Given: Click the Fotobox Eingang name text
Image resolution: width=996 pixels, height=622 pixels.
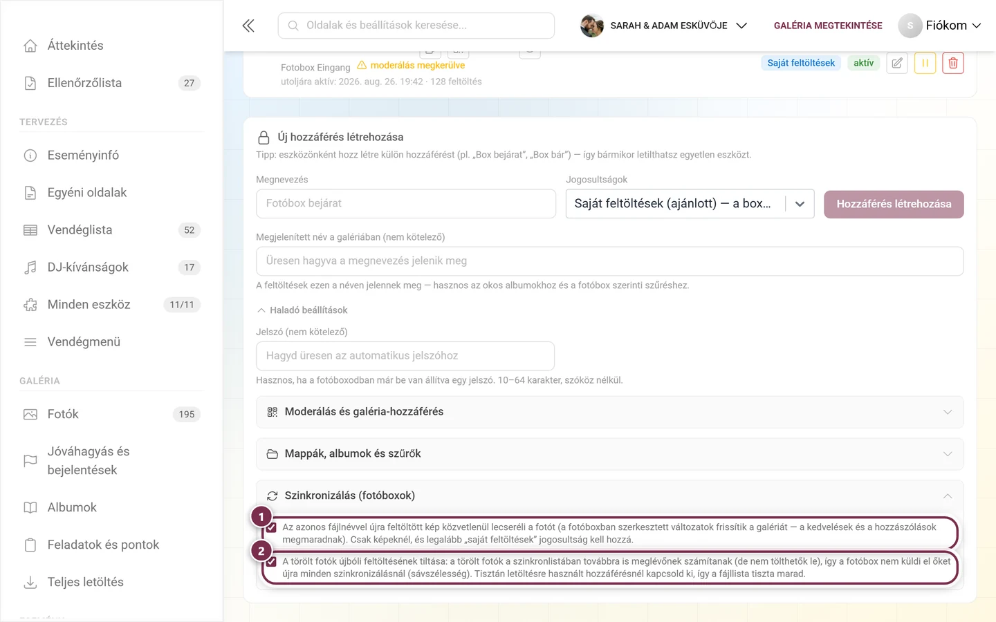Looking at the screenshot, I should tap(315, 68).
